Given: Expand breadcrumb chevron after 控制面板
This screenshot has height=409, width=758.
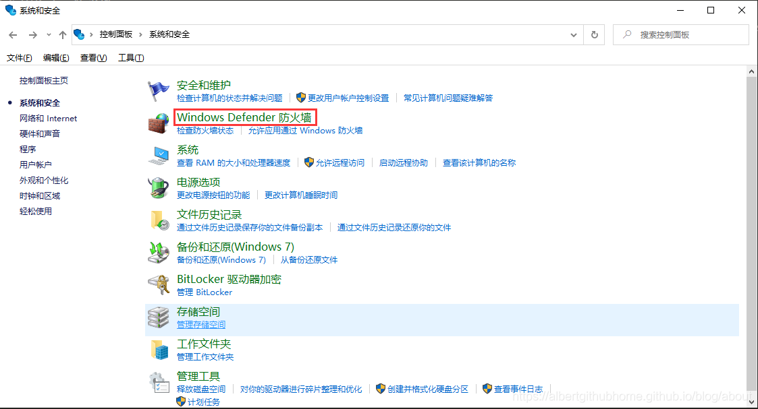Looking at the screenshot, I should 140,34.
